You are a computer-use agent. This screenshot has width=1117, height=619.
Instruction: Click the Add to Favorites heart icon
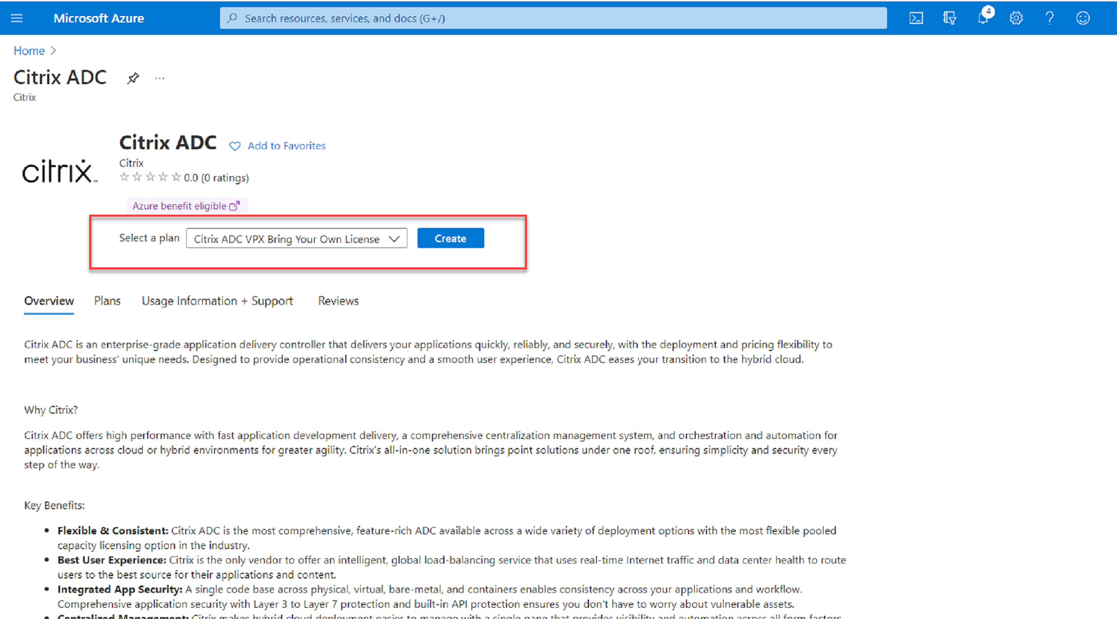[x=236, y=146]
